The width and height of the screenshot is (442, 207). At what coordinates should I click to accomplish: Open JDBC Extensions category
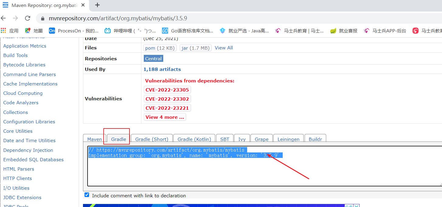(x=22, y=198)
